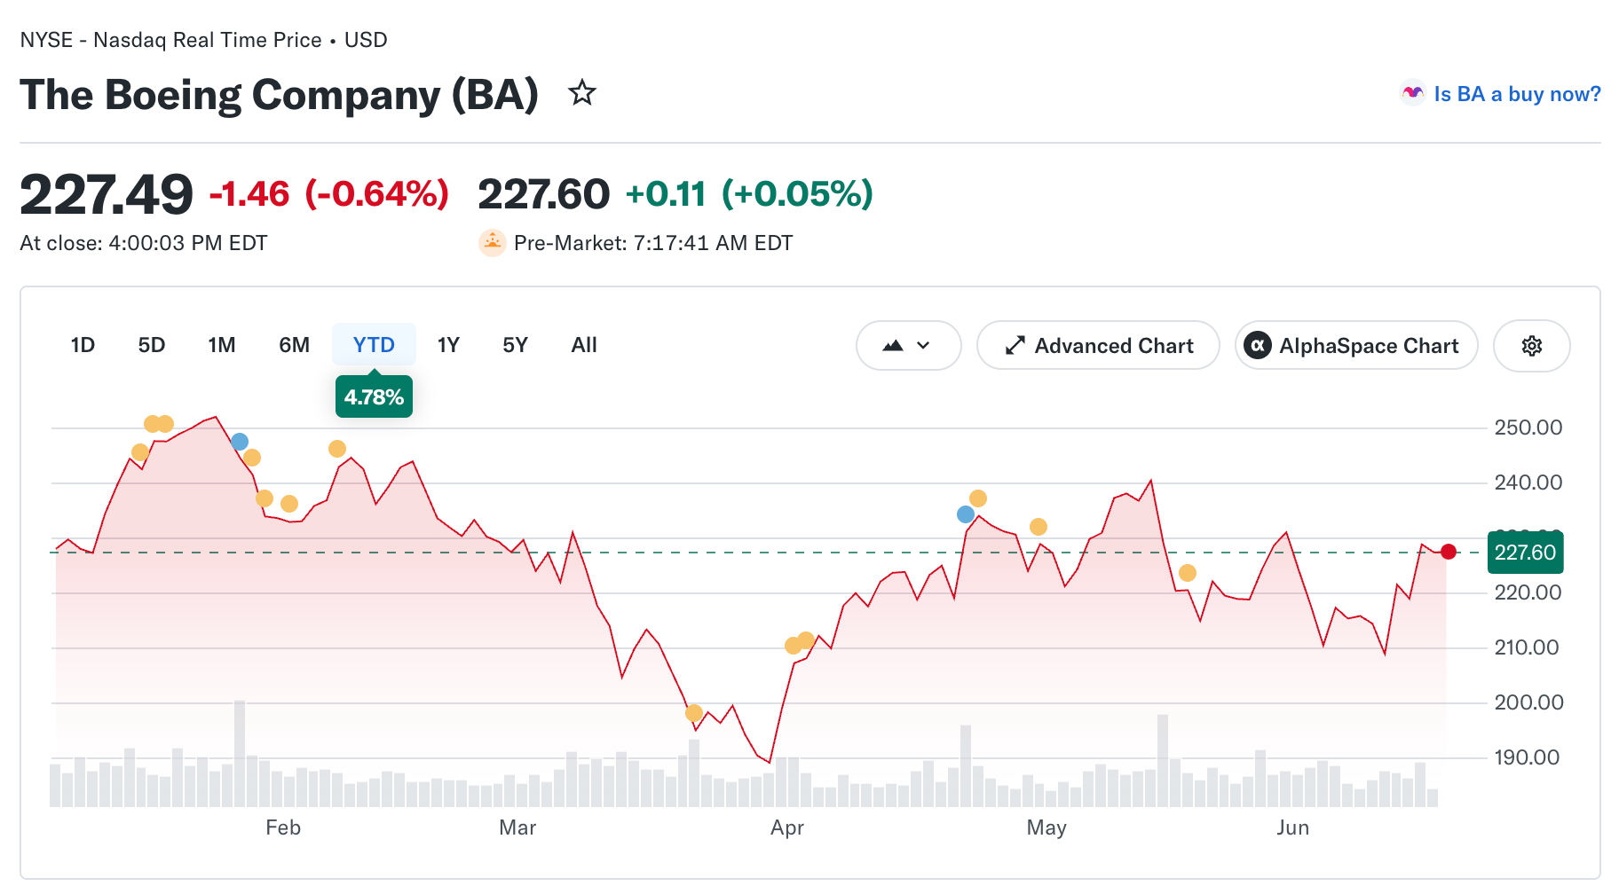
Task: Click the pre-market sunrise icon
Action: [x=492, y=243]
